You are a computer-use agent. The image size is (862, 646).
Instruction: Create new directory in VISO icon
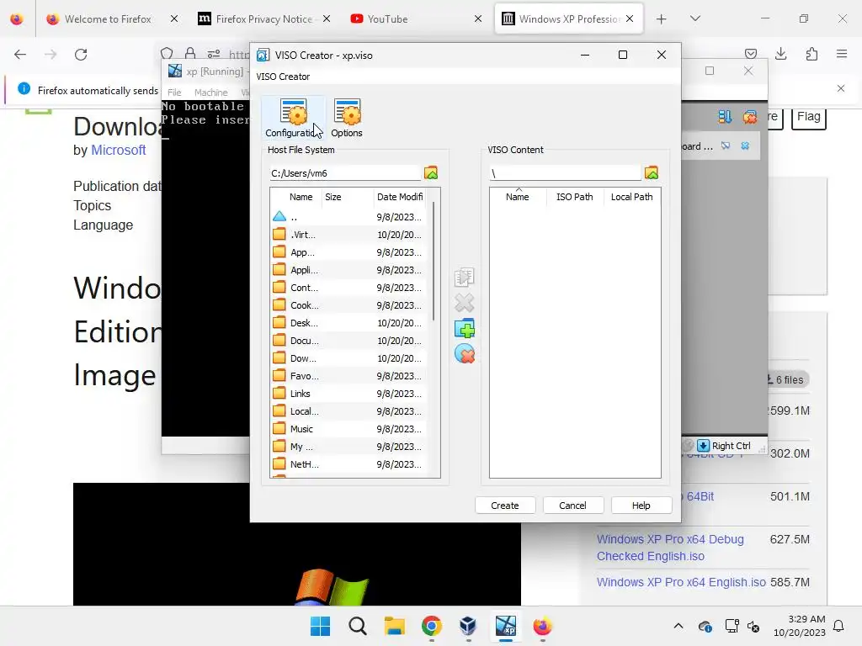tap(464, 329)
